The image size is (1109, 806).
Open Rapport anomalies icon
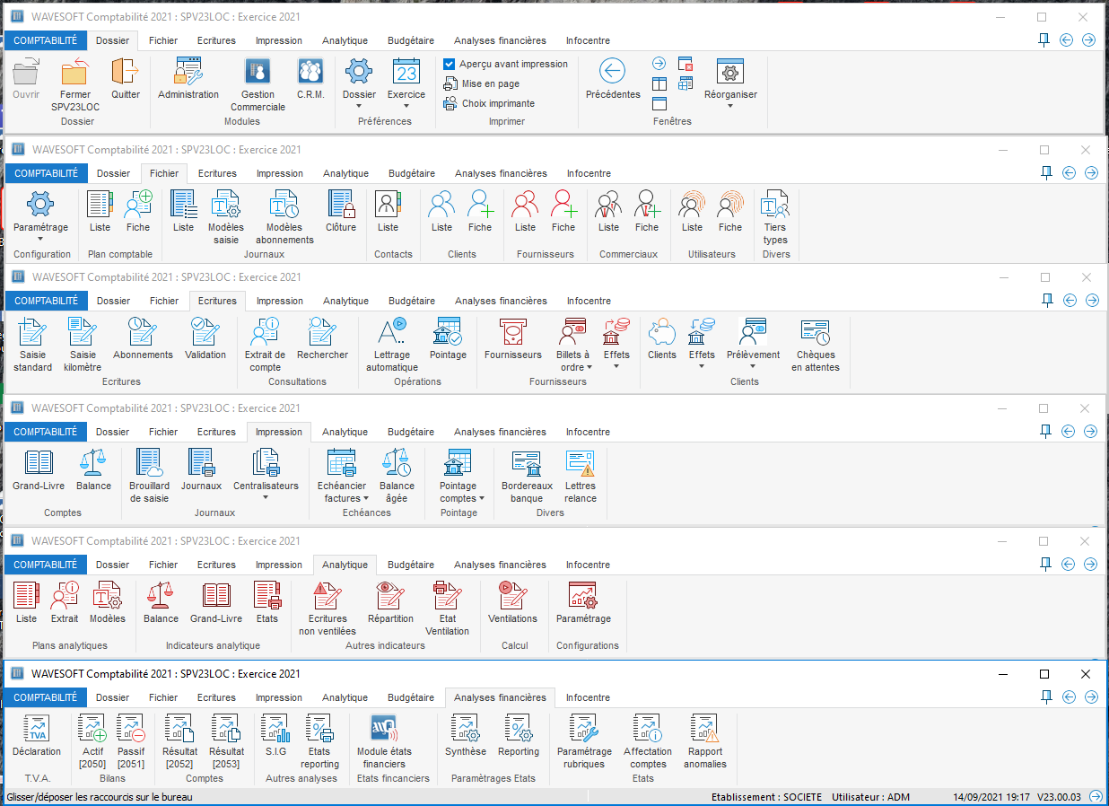705,729
